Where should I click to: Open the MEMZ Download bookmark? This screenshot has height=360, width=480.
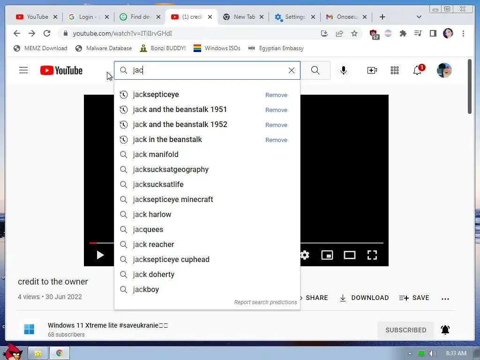coord(40,48)
